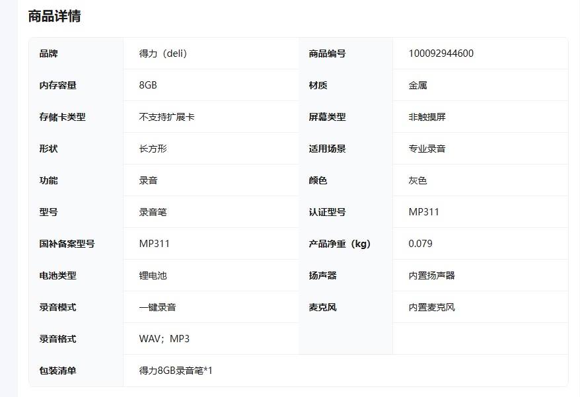Click the 电池类型 label
The image size is (580, 397).
tap(57, 275)
